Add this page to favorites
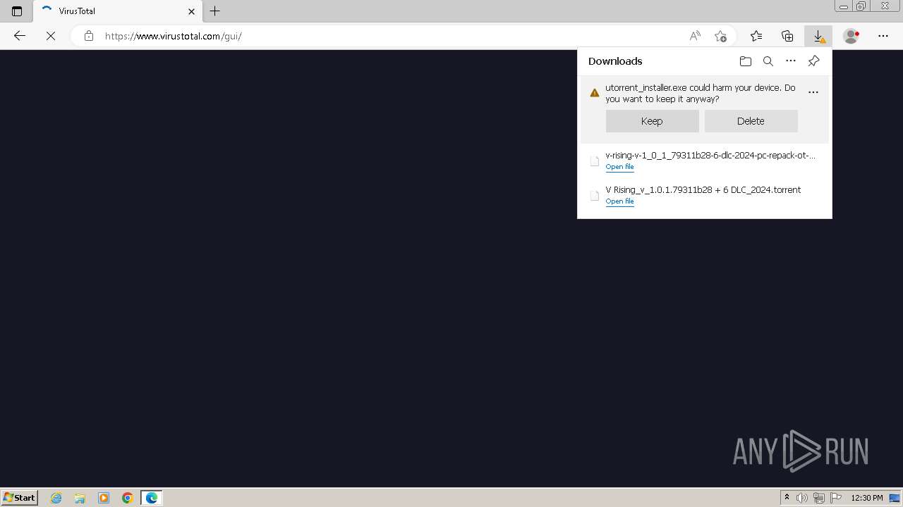This screenshot has width=903, height=507. click(720, 36)
